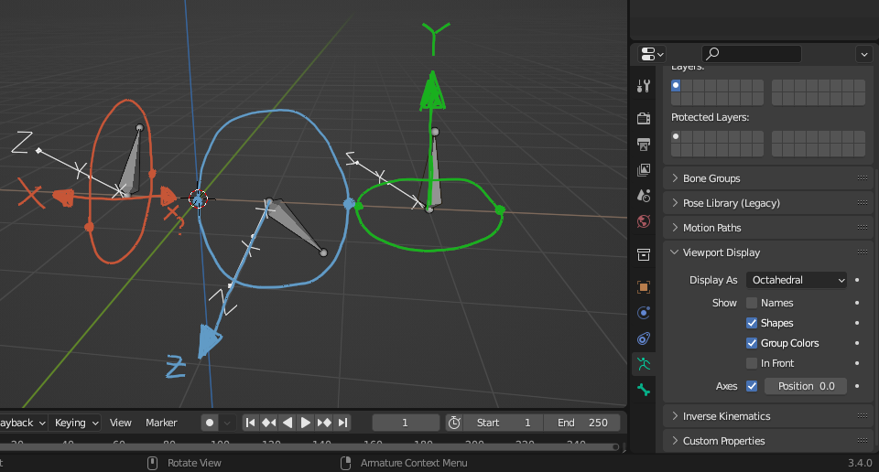Open the Bone properties tab
The height and width of the screenshot is (472, 879).
pos(644,390)
